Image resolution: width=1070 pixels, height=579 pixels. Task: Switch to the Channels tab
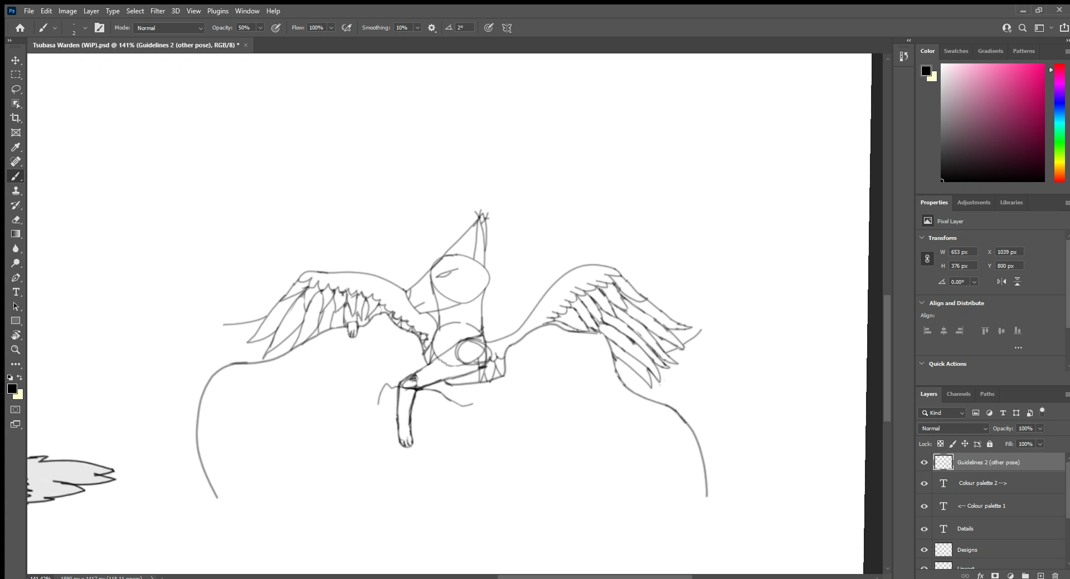tap(959, 394)
